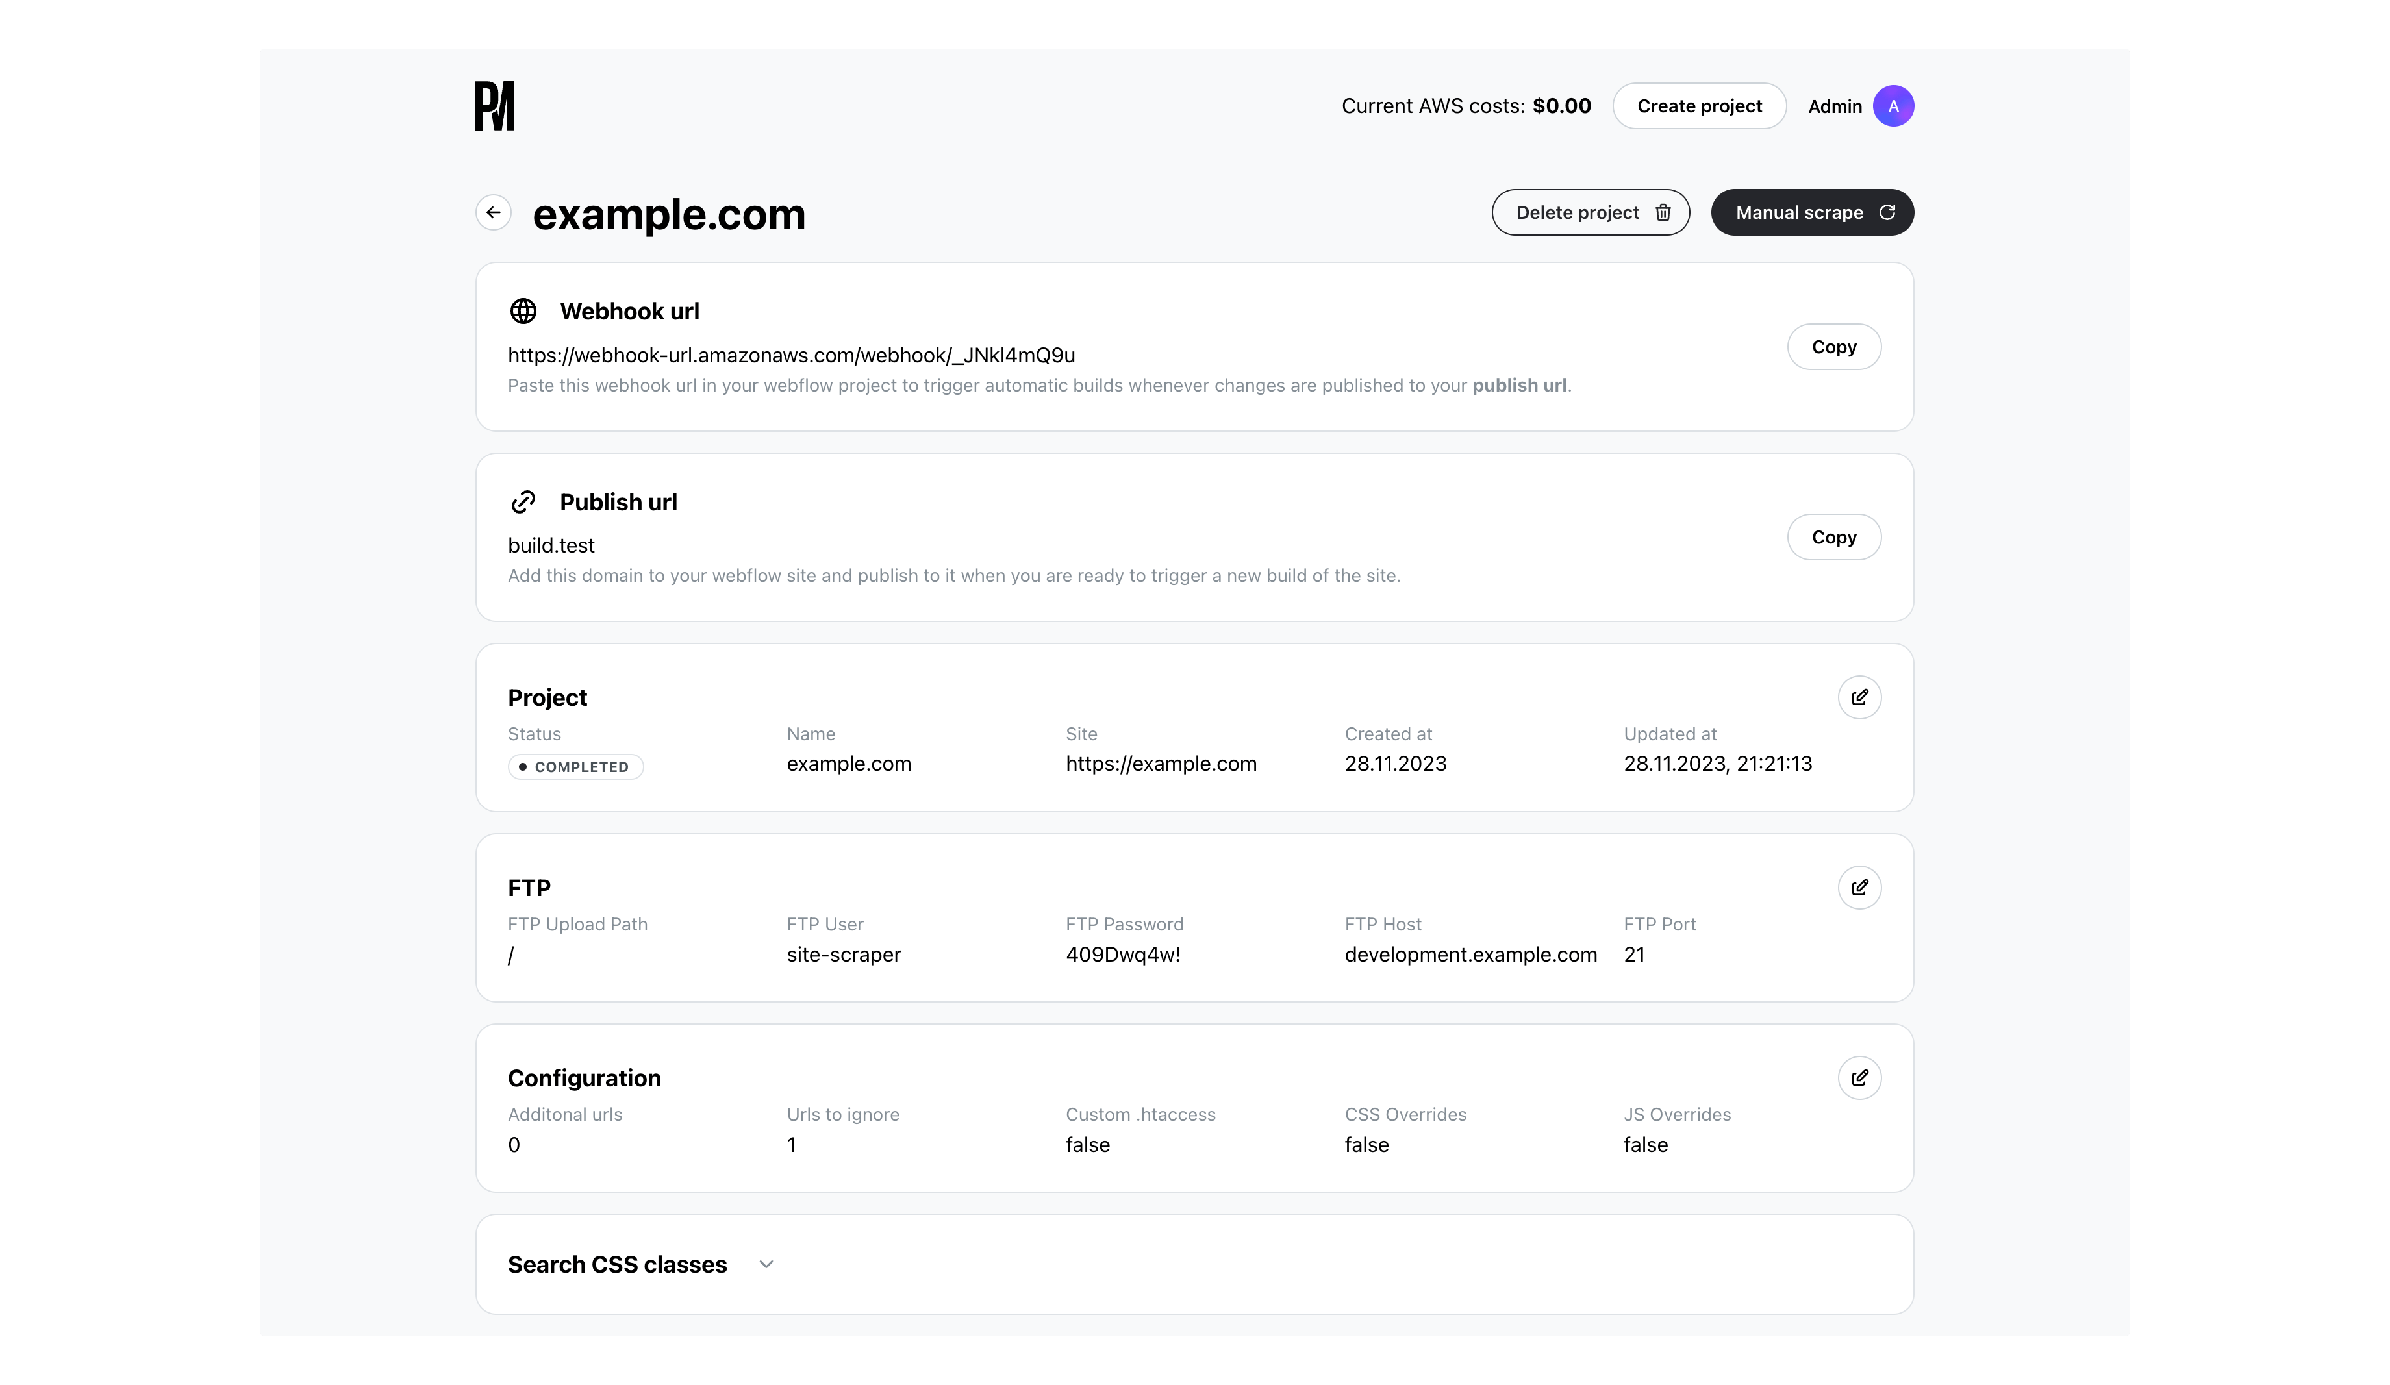
Task: Click the COMPLETED status badge
Action: (x=575, y=767)
